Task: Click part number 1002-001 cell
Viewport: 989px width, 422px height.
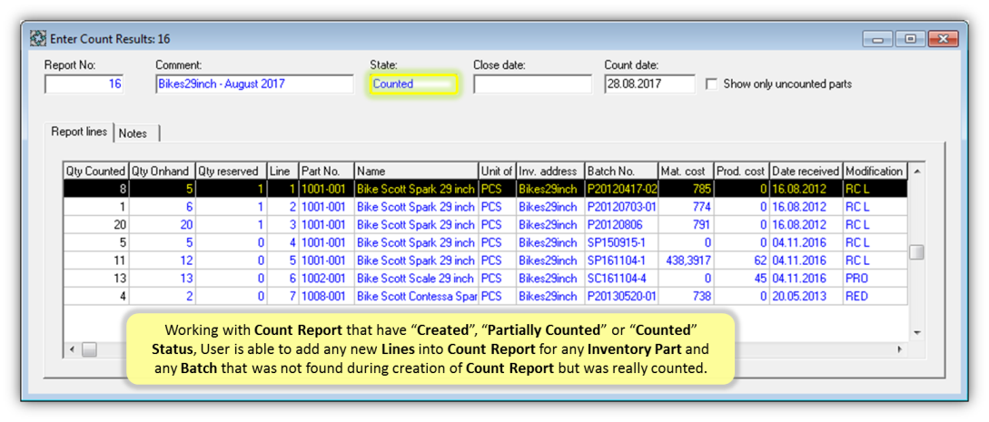Action: pos(326,279)
